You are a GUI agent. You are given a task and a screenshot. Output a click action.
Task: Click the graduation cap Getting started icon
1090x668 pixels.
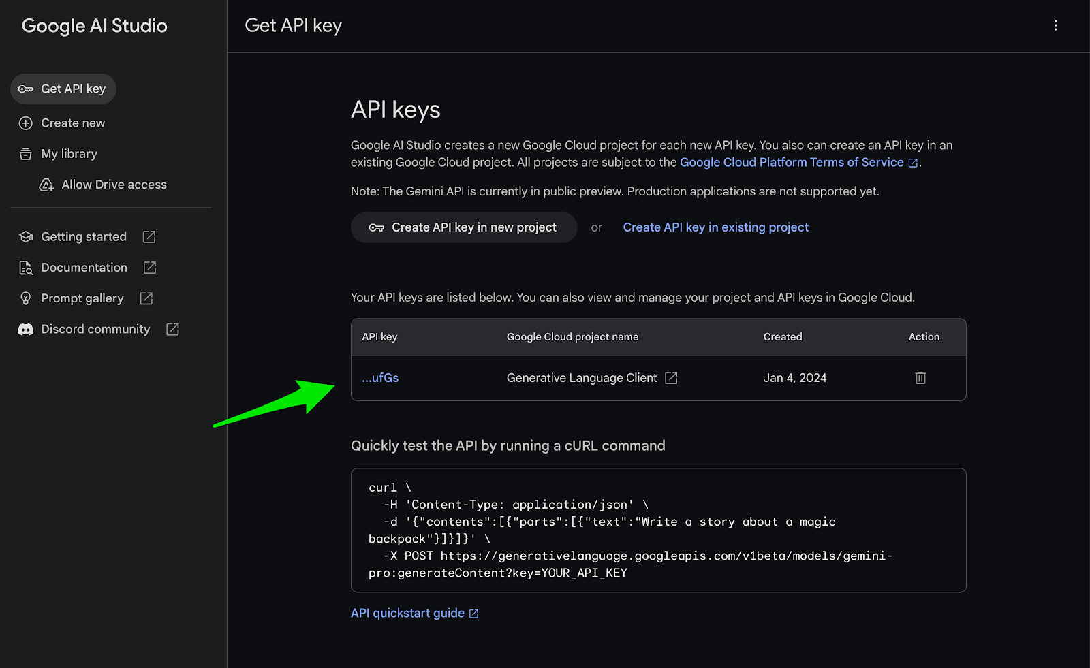point(26,237)
